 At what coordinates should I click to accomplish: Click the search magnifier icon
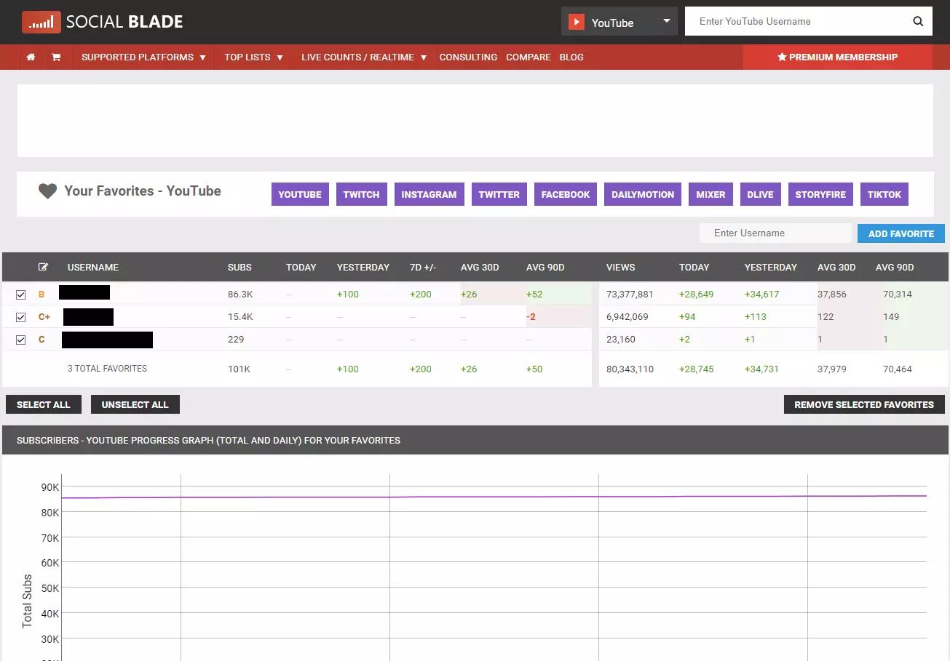pos(918,22)
